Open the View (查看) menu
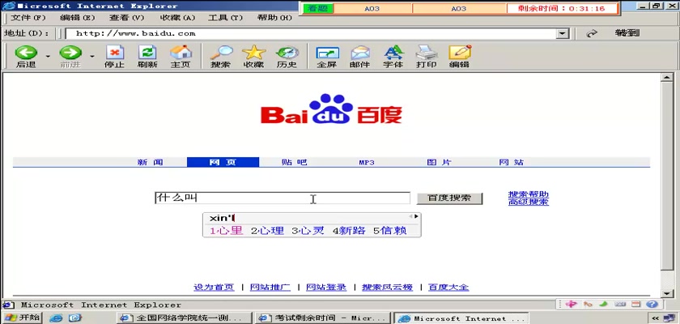 (x=126, y=18)
